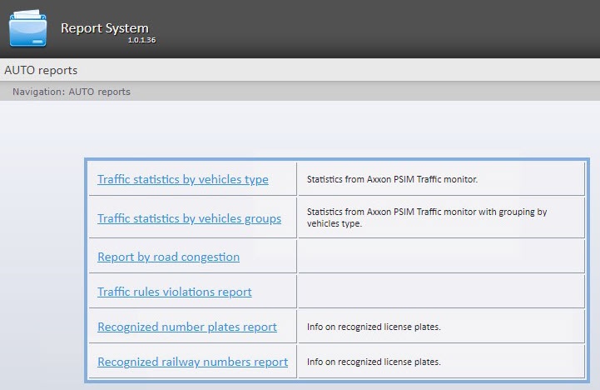This screenshot has width=600, height=390.
Task: Click the Report System title text
Action: click(104, 27)
